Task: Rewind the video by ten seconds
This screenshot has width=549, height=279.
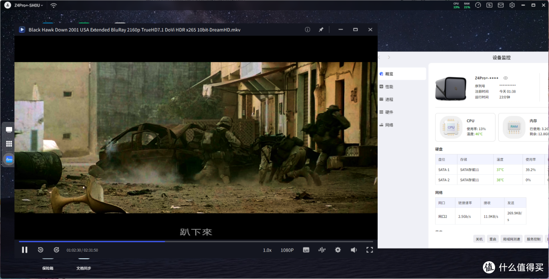Action: 41,250
